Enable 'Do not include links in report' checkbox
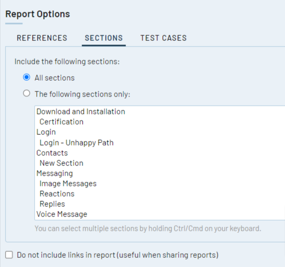Viewport: 285px width, 267px height. (9, 255)
